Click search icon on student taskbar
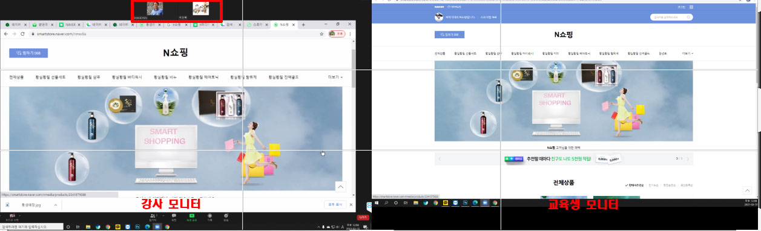Viewport: 761px width, 231px height. (386, 203)
